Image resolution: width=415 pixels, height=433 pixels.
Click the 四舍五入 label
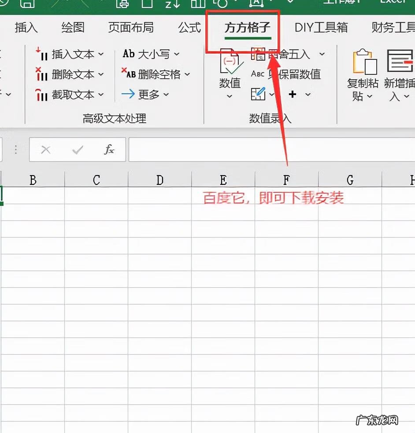click(x=289, y=54)
